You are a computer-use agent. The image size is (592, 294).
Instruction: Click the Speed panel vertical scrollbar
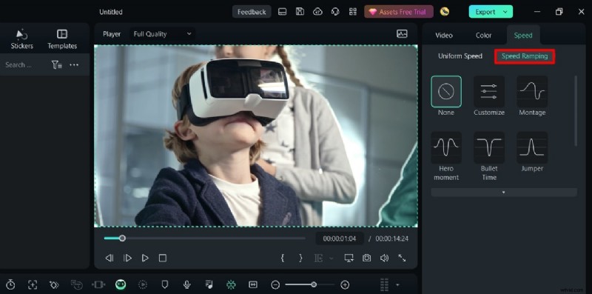(576, 111)
